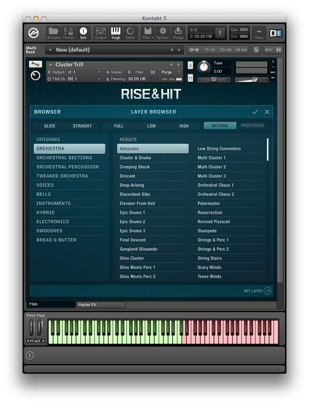Click the panic exclamation button
The height and width of the screenshot is (405, 309).
click(x=220, y=33)
